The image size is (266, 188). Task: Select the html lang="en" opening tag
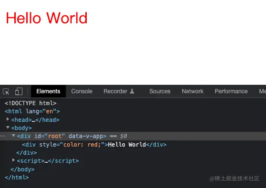point(32,111)
